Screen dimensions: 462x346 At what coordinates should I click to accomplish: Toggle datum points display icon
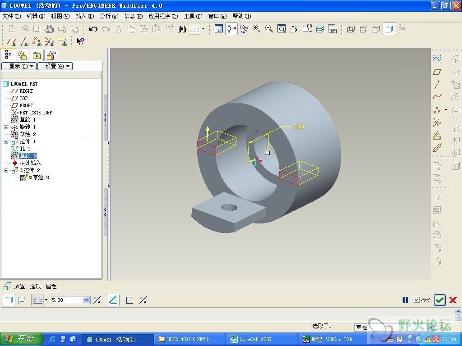[37, 41]
